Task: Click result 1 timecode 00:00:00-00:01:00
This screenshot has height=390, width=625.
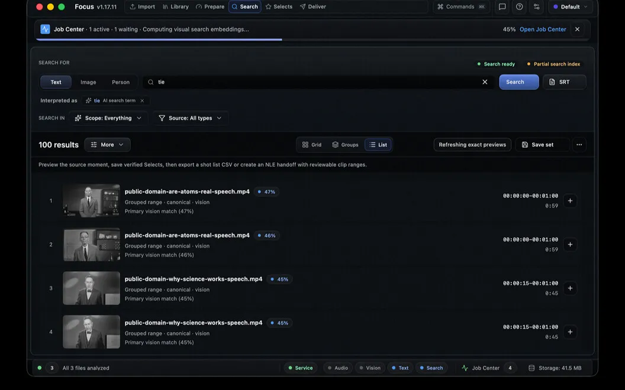Action: pyautogui.click(x=530, y=196)
